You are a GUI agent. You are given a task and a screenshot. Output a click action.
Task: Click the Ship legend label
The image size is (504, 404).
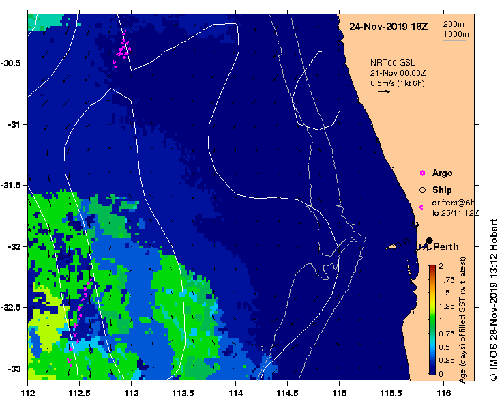pos(442,190)
